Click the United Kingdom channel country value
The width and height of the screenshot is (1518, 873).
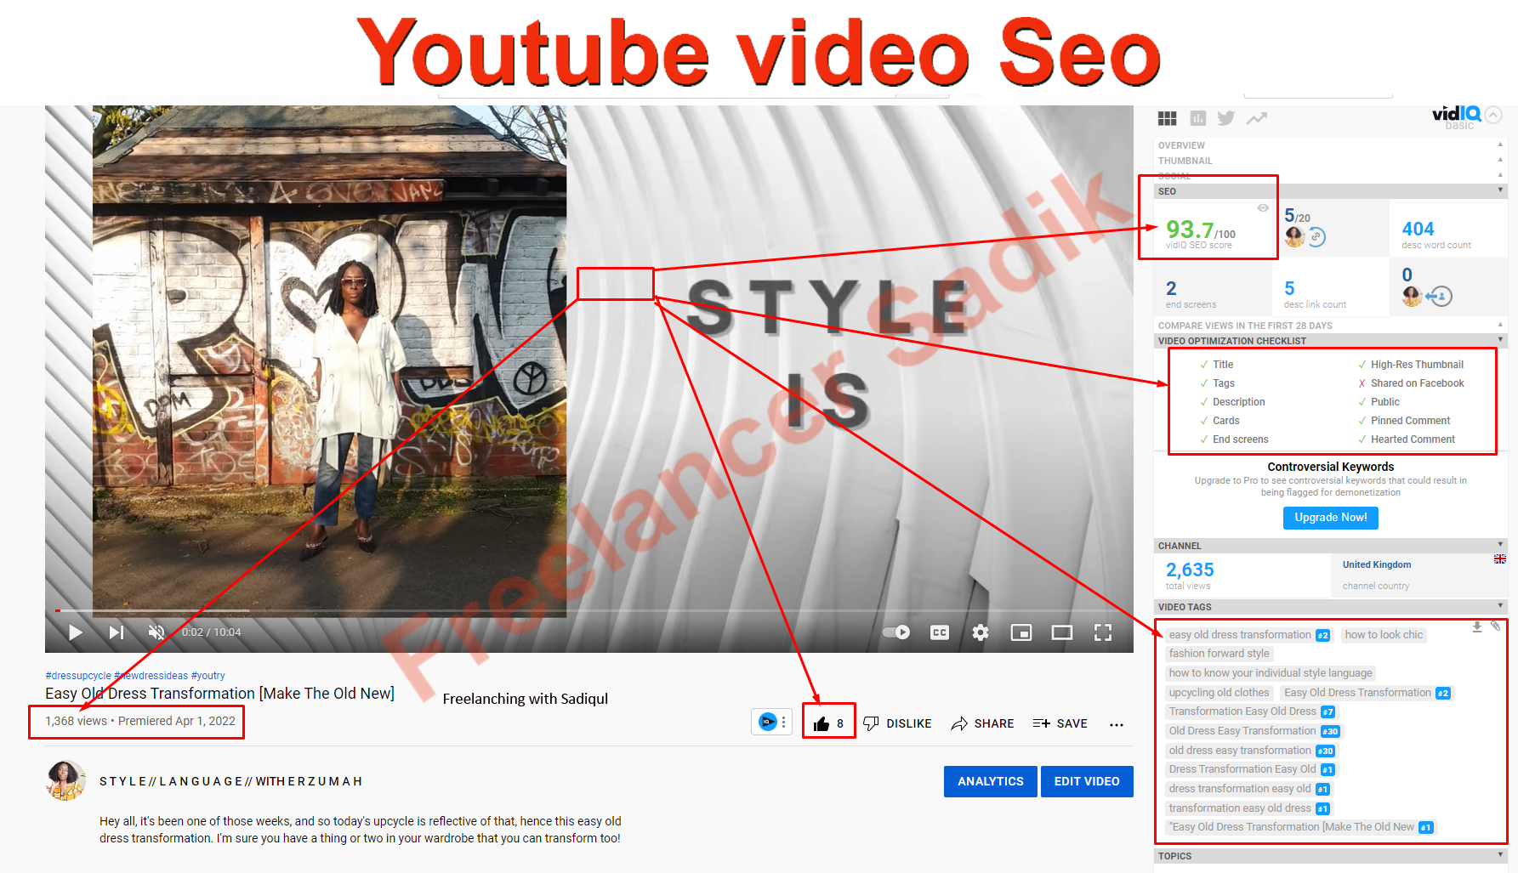click(x=1377, y=564)
